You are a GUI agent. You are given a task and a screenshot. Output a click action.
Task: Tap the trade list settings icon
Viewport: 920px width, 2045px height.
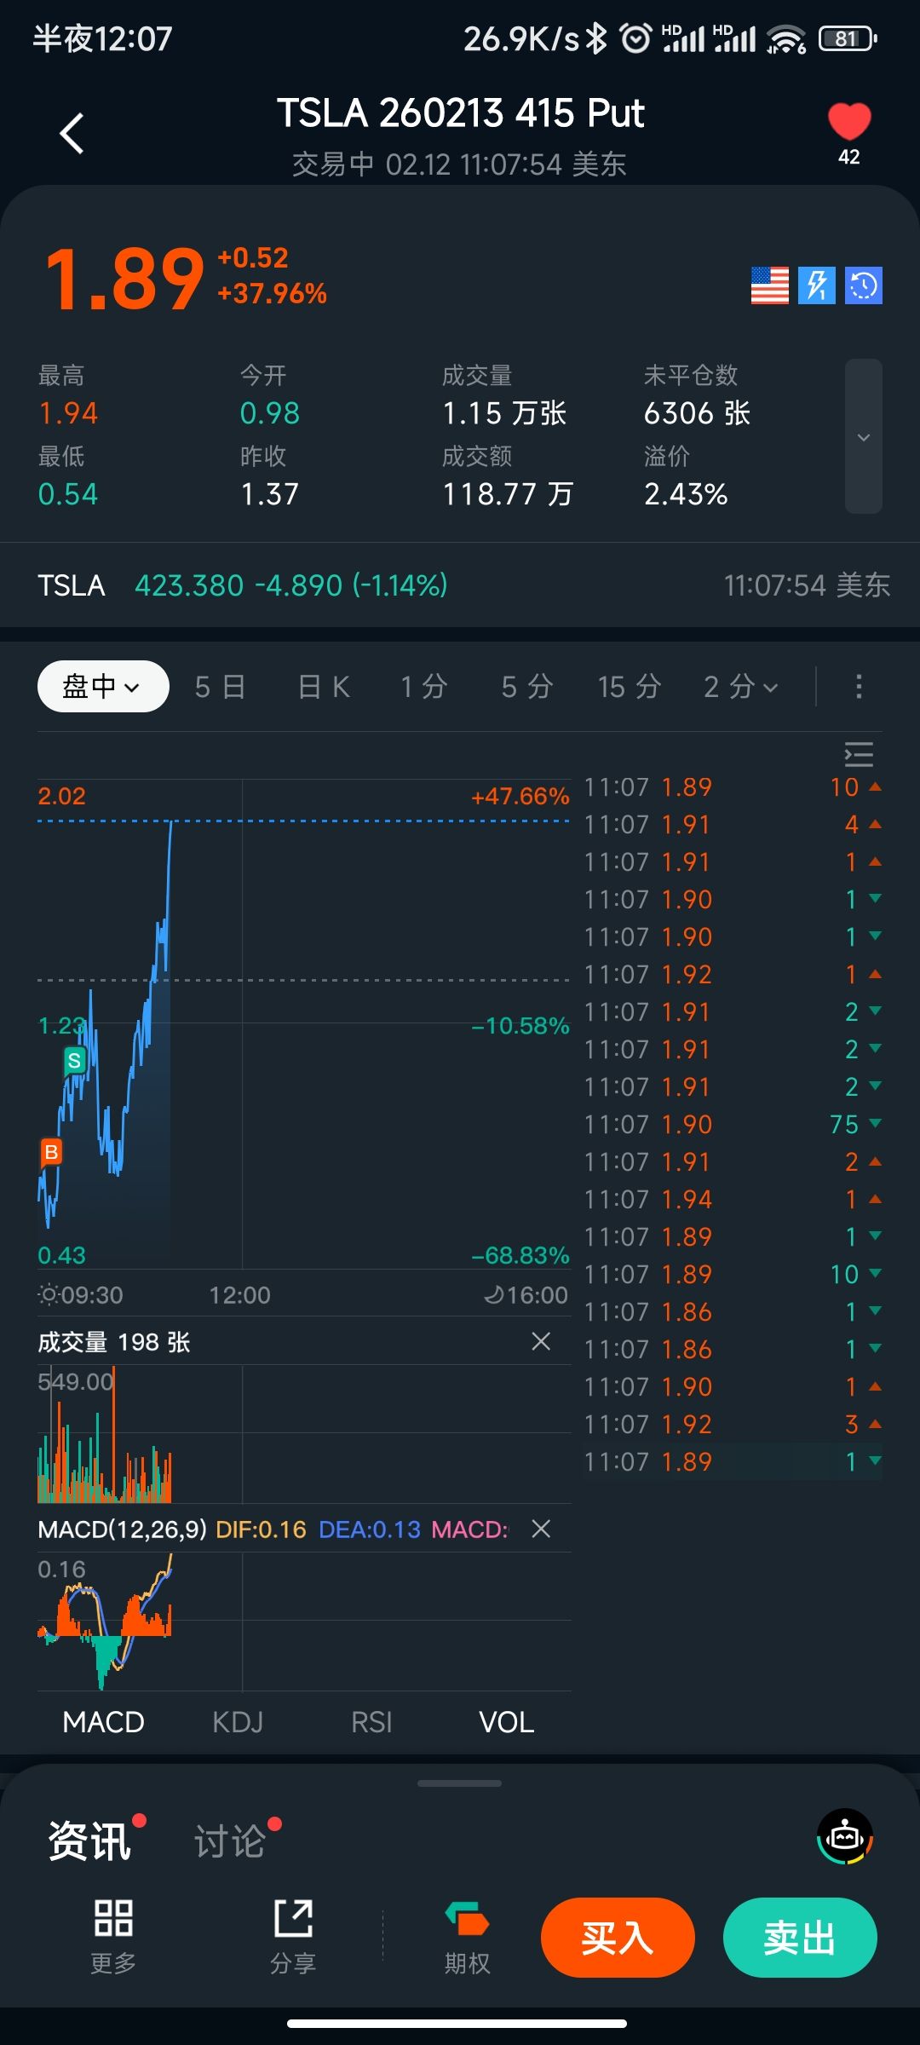pyautogui.click(x=859, y=754)
